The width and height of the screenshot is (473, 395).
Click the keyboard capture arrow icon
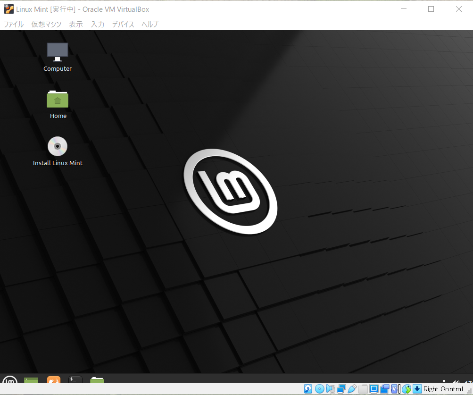tap(417, 389)
